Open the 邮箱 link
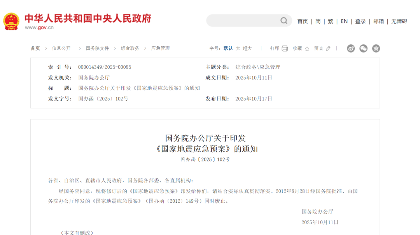 pyautogui.click(x=378, y=21)
